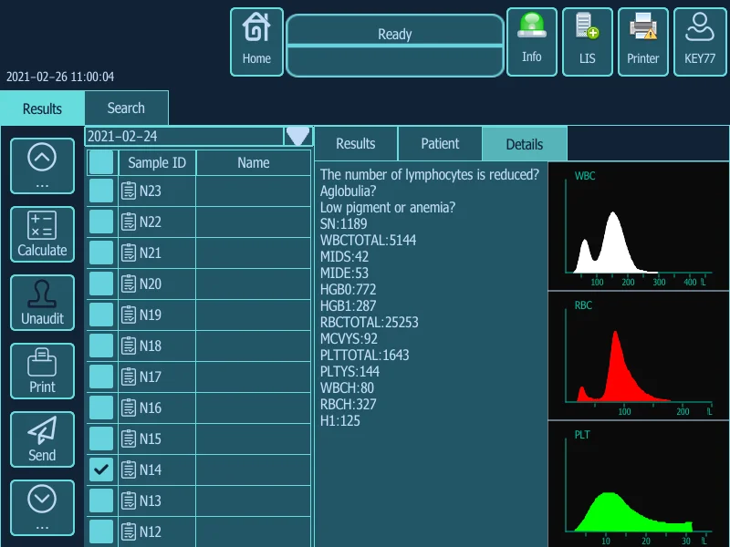
Task: Open the report icon for N22
Action: [x=129, y=222]
